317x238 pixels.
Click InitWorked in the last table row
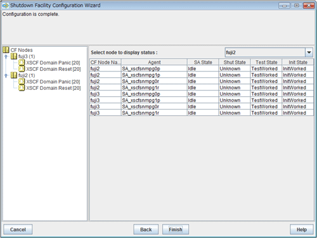[298, 113]
